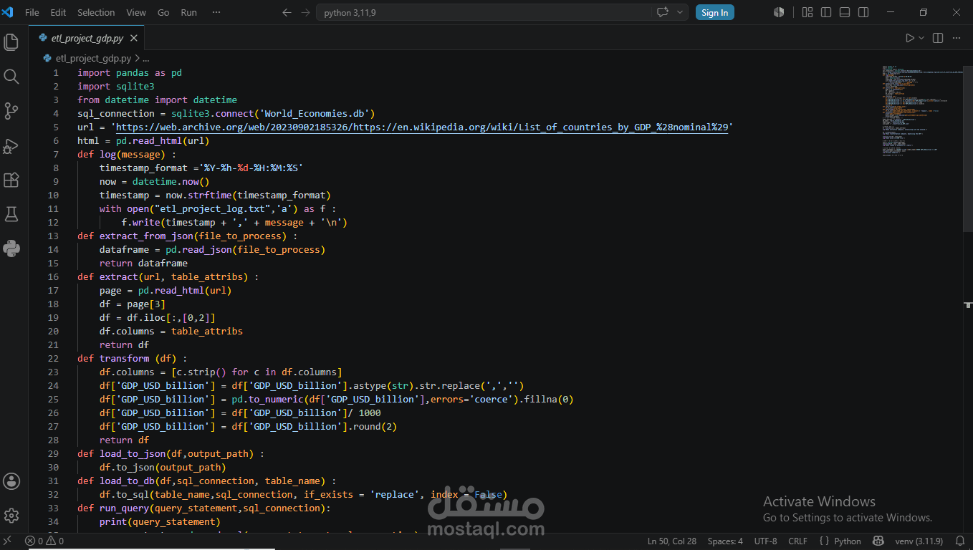Image resolution: width=973 pixels, height=550 pixels.
Task: Open the Copilot chat icon
Action: tap(662, 12)
